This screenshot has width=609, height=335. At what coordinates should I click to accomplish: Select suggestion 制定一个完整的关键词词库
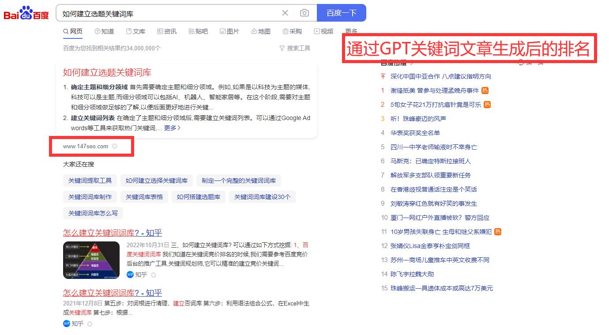point(239,181)
